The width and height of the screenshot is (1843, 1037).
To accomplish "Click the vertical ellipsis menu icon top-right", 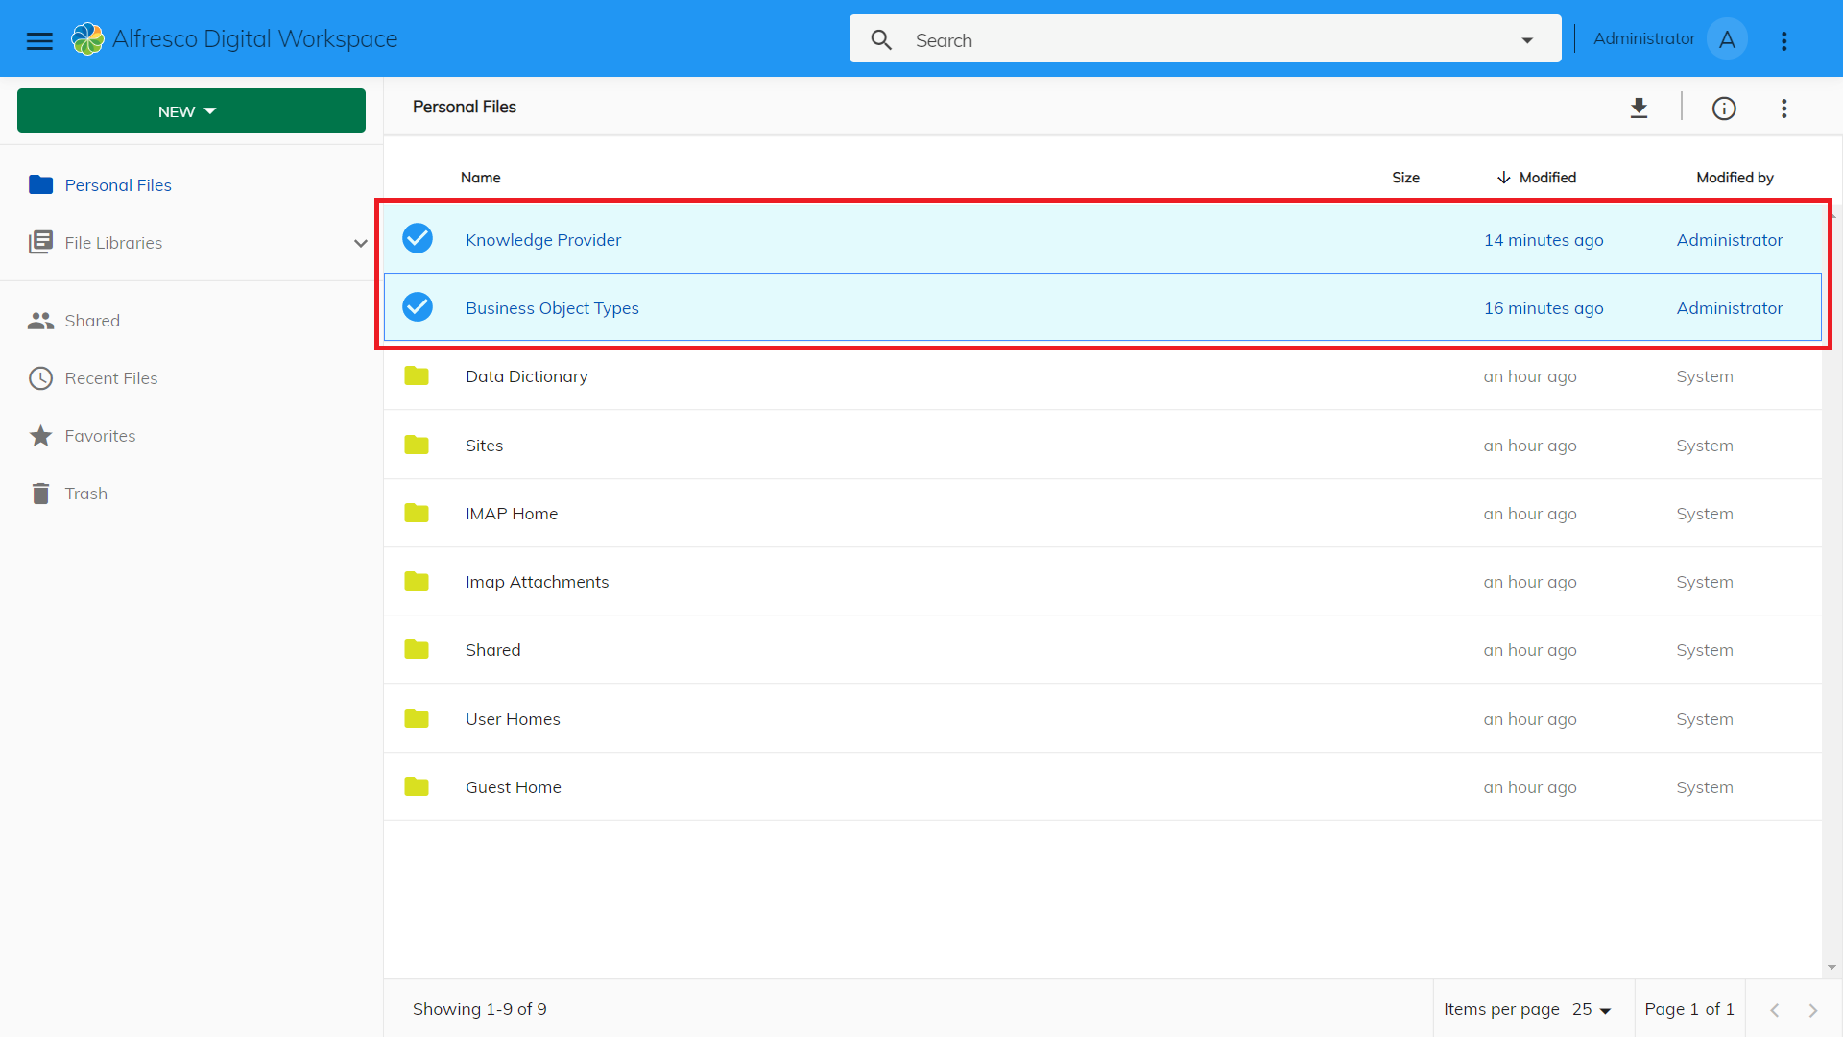I will coord(1783,107).
